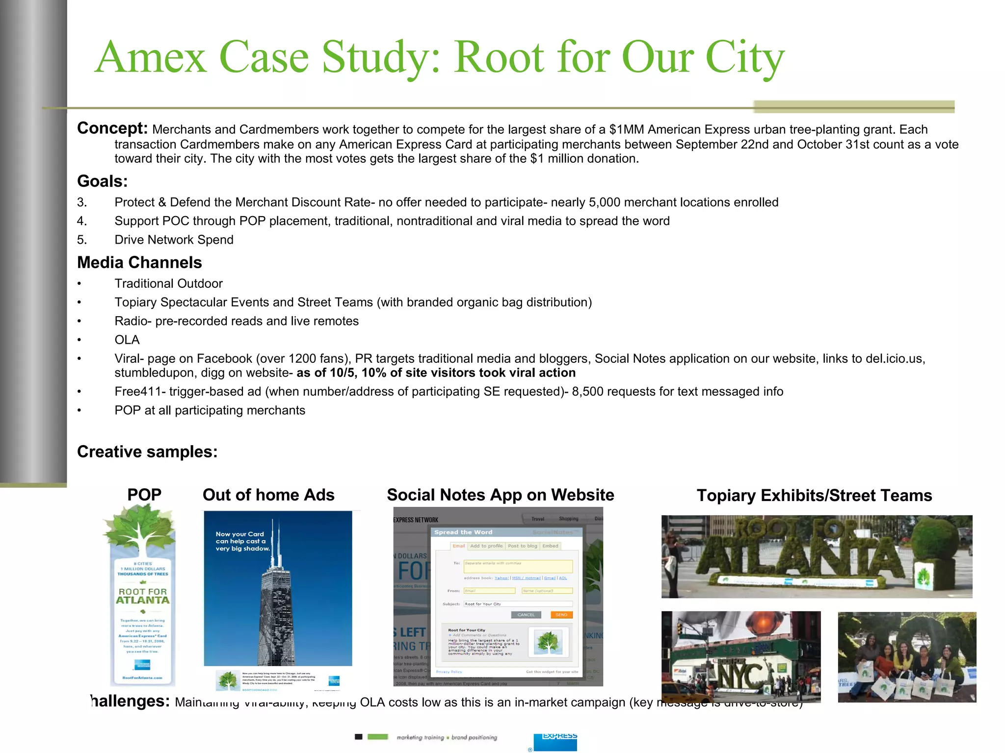Click the title 'Amex Case Study: Root for Our City'

click(439, 57)
